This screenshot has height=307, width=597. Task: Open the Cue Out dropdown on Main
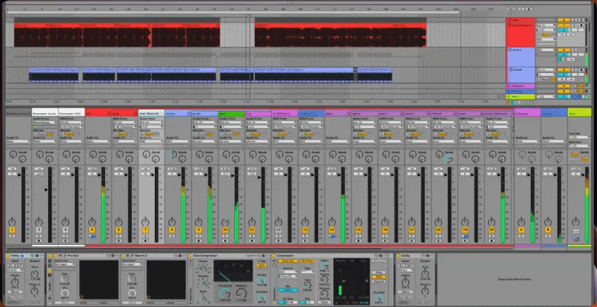pos(579,137)
